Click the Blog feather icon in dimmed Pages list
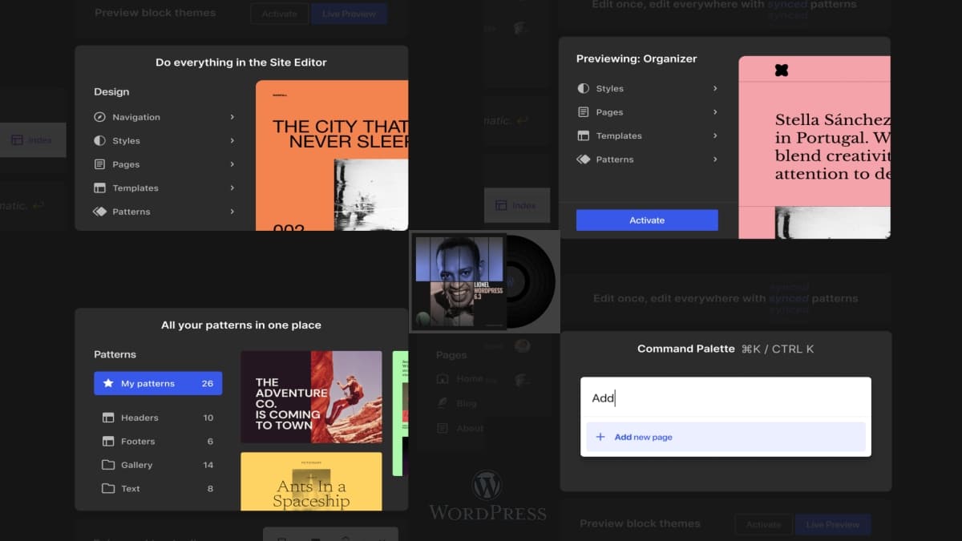Image resolution: width=962 pixels, height=541 pixels. (443, 403)
